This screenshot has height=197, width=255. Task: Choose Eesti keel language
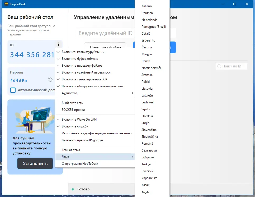click(152, 102)
